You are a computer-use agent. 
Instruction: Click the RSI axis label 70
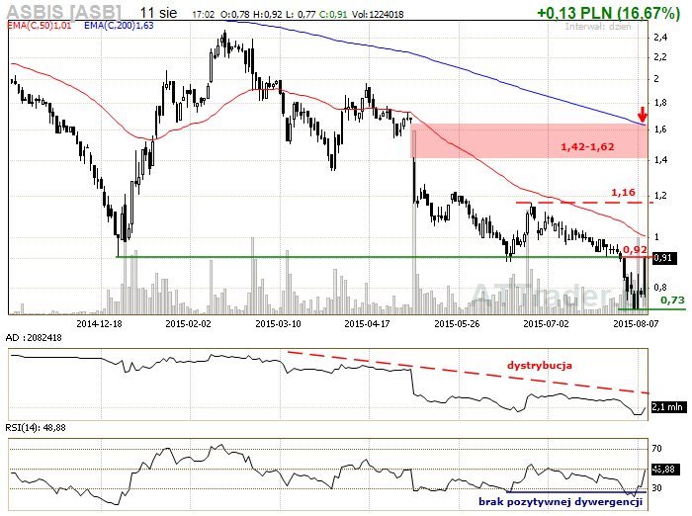tap(656, 449)
